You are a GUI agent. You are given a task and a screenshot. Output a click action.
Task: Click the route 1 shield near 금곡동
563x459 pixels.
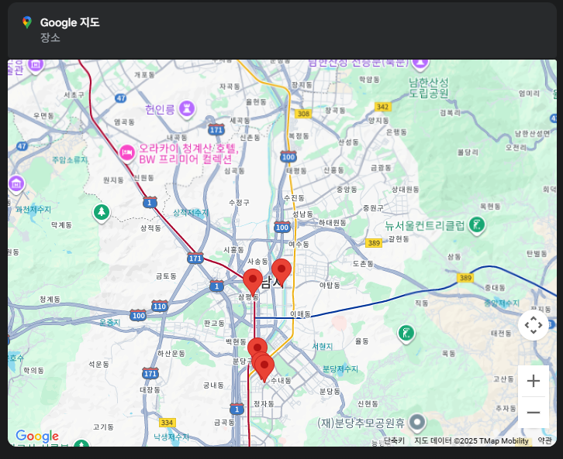click(237, 409)
